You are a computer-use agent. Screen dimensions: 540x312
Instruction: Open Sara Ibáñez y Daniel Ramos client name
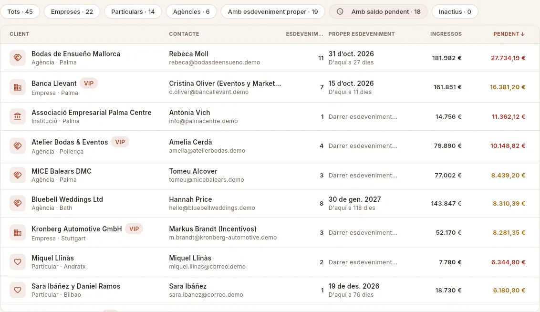click(76, 286)
